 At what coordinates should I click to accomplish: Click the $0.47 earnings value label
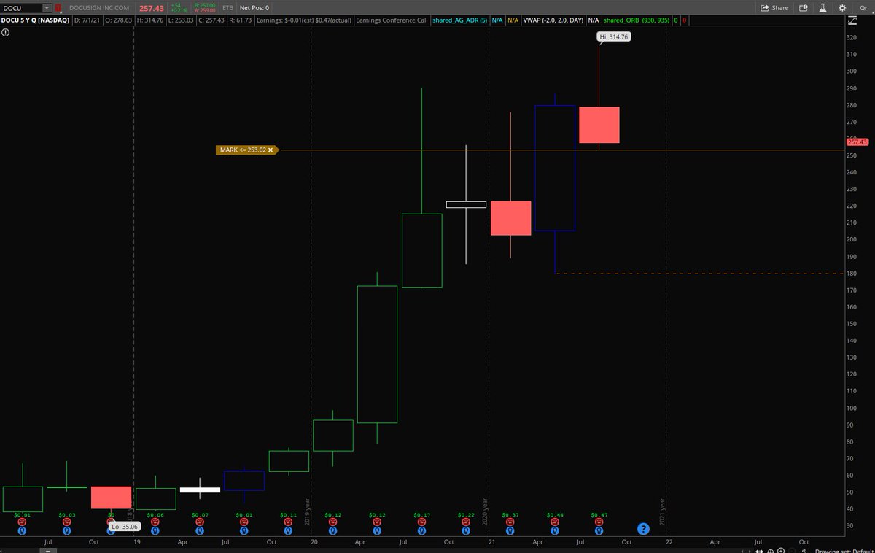point(599,514)
